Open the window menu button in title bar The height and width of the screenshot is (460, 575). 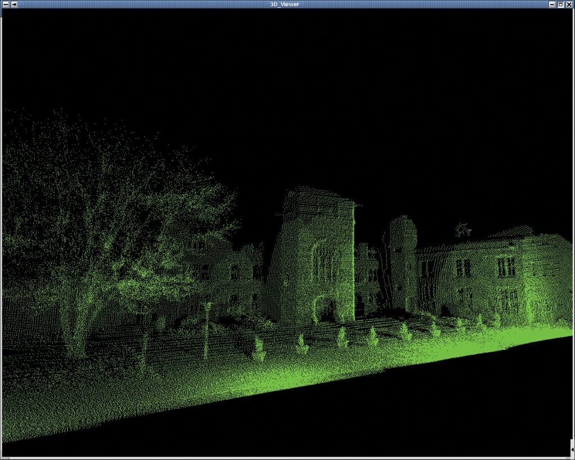[4, 4]
